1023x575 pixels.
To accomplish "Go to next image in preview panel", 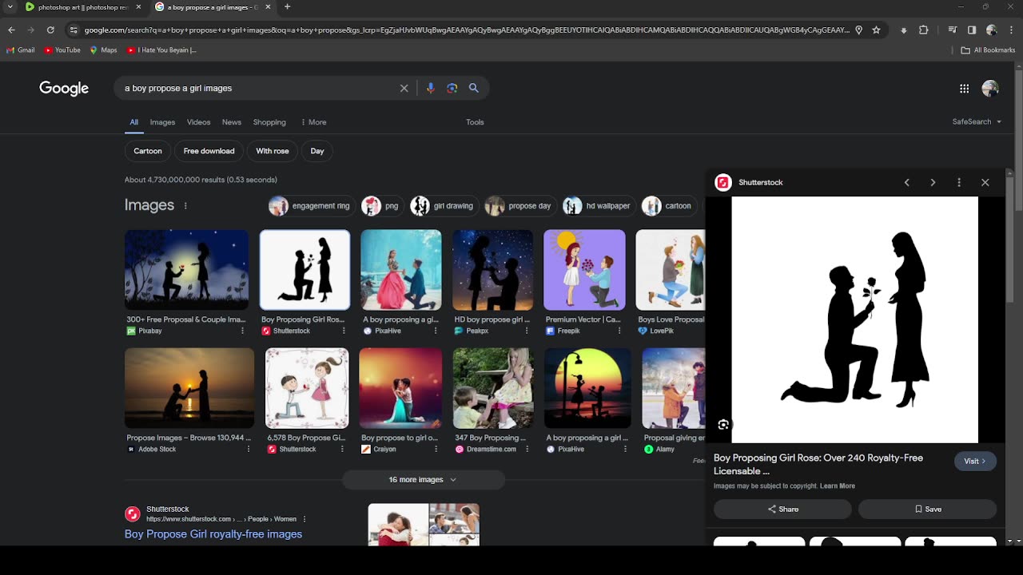I will pyautogui.click(x=933, y=183).
